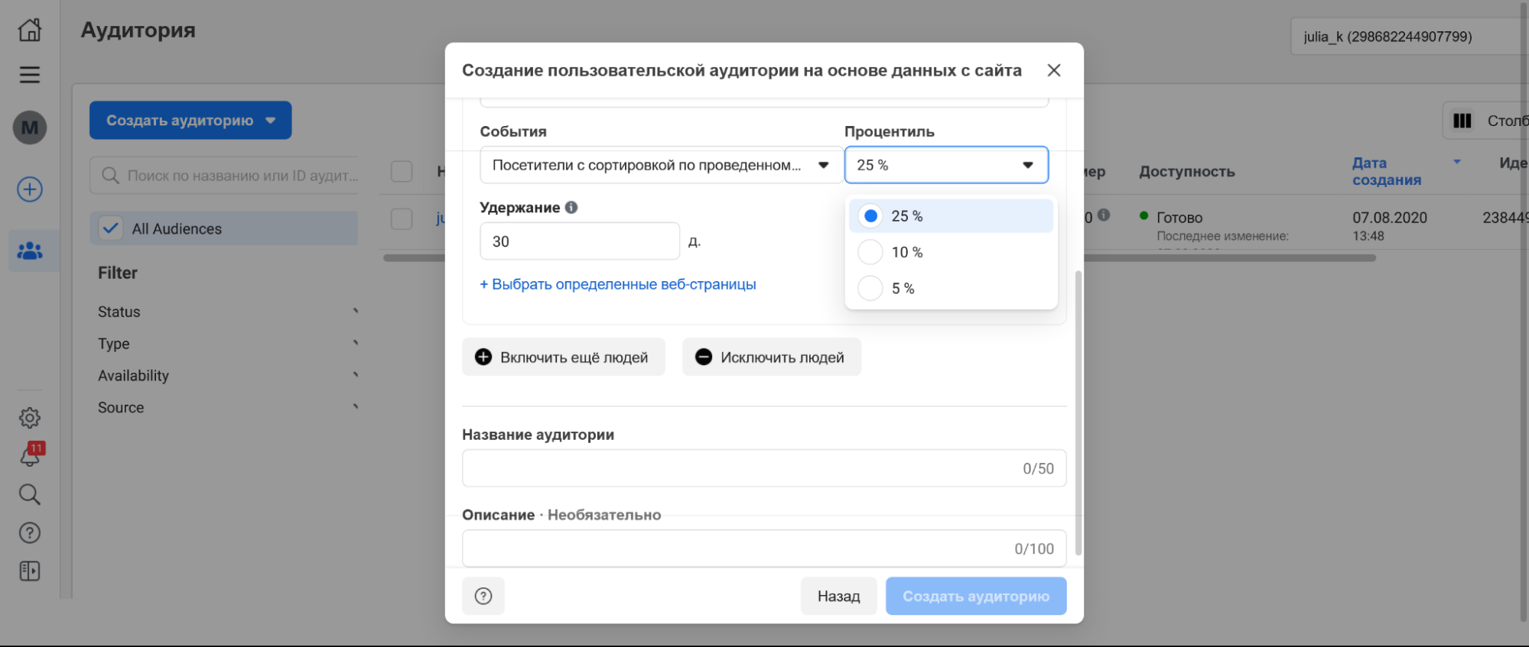This screenshot has height=647, width=1529.
Task: Open the Процентиль dropdown showing 25 %
Action: [946, 165]
